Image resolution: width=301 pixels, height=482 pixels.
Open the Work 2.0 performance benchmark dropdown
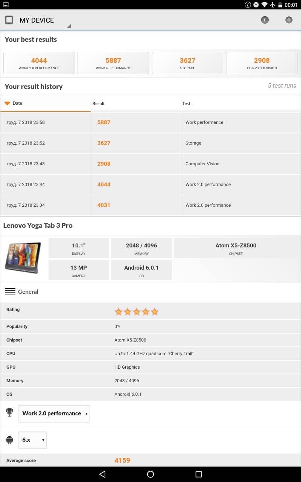tap(54, 413)
